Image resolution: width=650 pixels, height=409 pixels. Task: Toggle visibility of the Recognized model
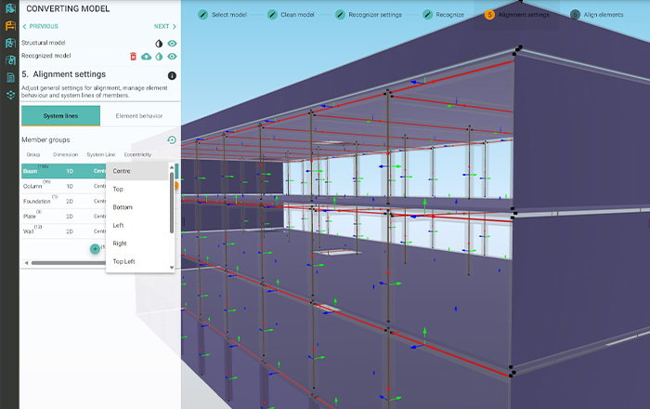(172, 57)
